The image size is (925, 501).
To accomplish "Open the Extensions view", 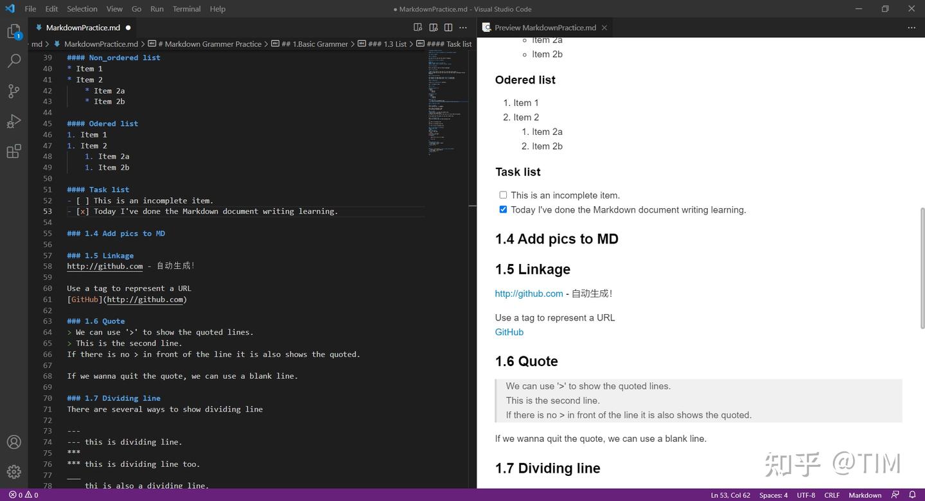I will click(13, 151).
